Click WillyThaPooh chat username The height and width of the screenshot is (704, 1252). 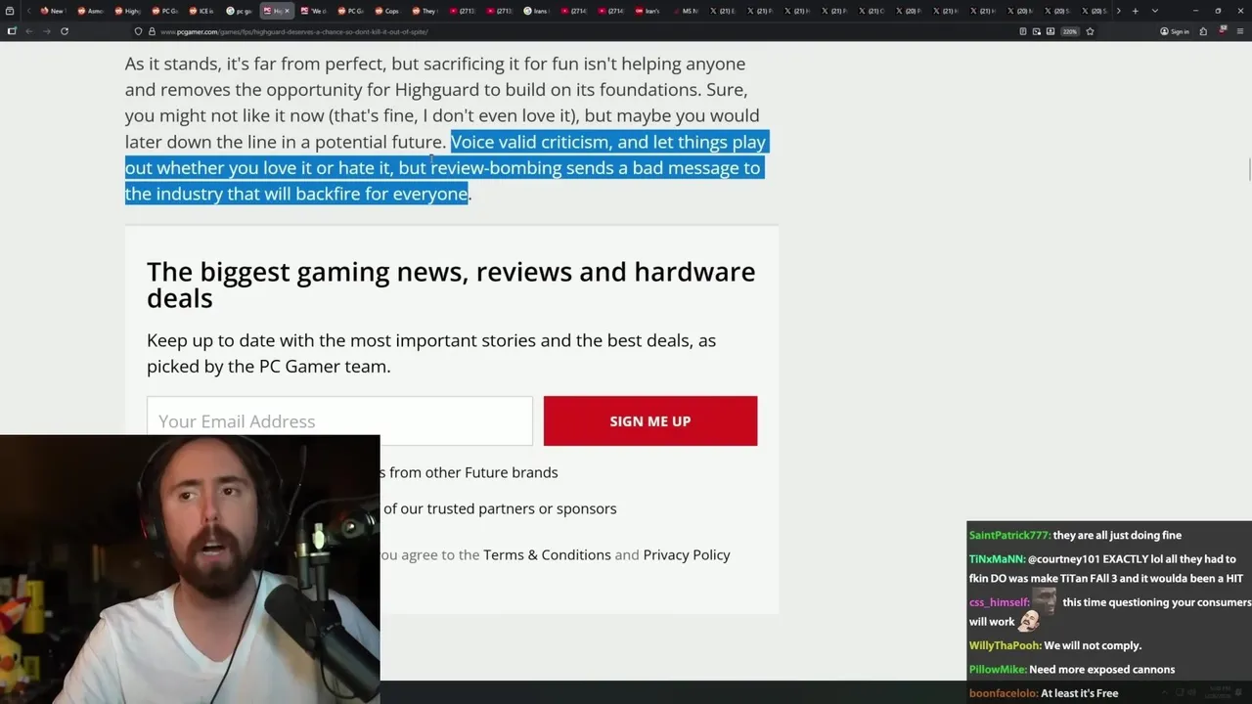point(1005,645)
